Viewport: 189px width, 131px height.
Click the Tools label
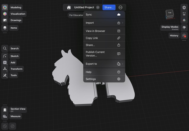click(x=14, y=75)
